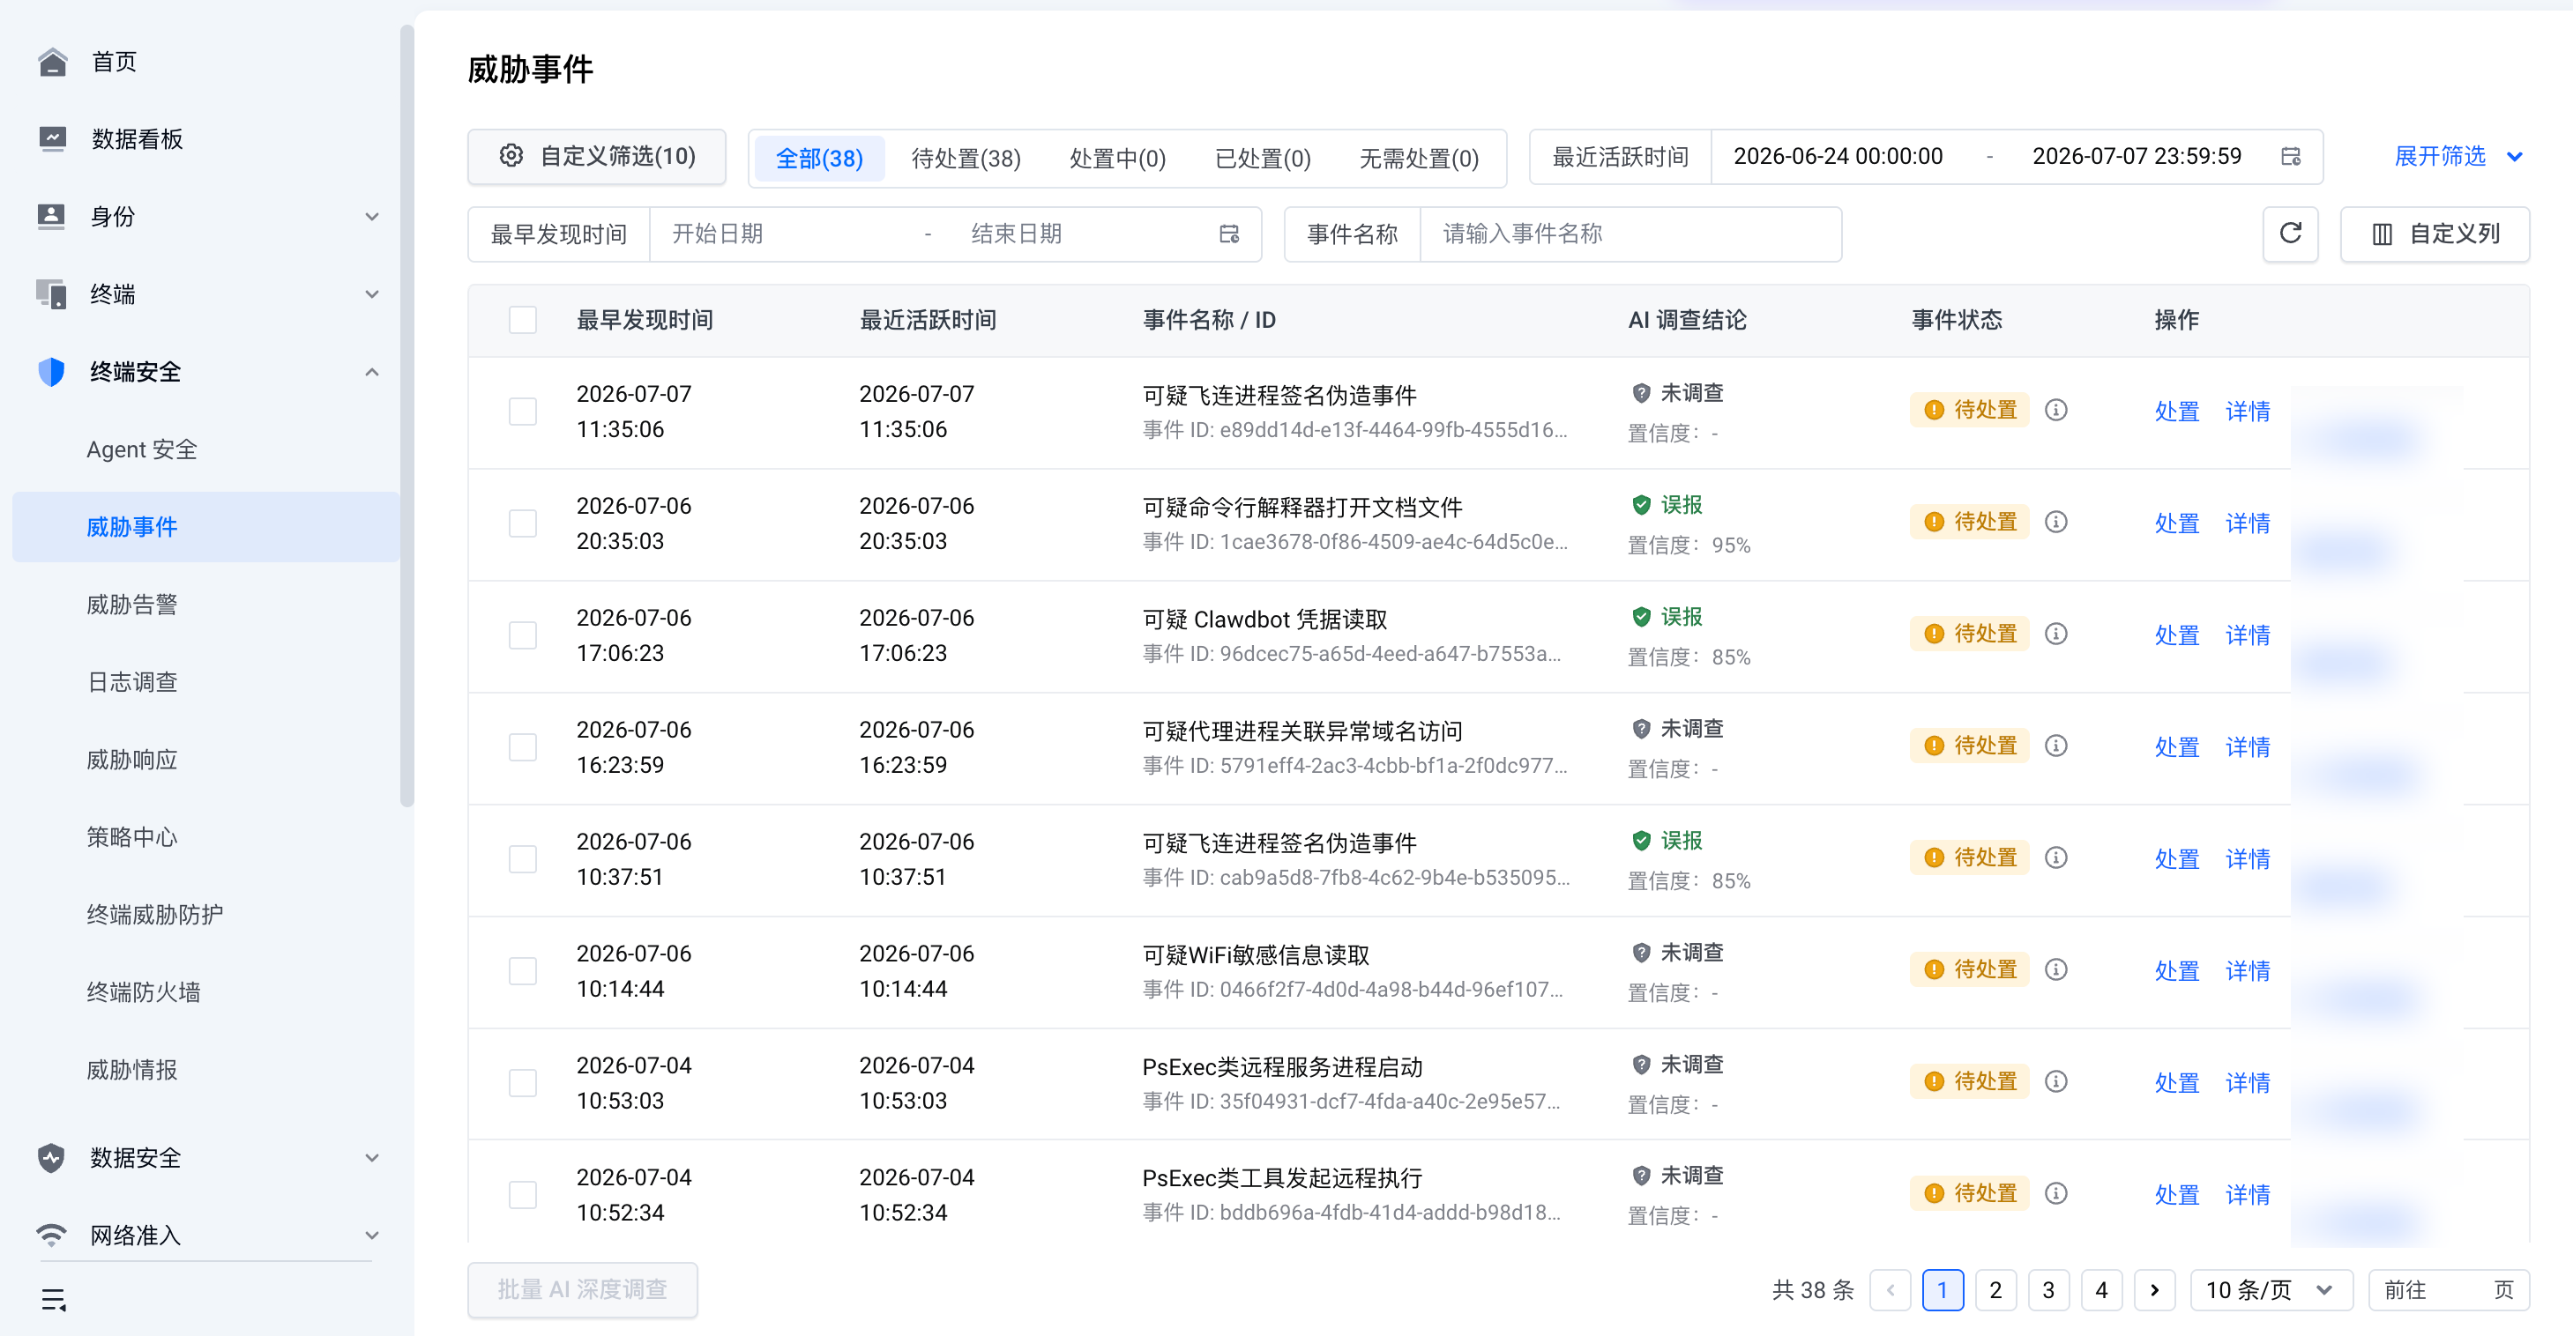
Task: Select the 已处置(0) tab
Action: click(1263, 159)
